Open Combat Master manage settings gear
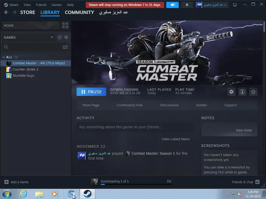Viewport: 266px width, 199px height. [231, 92]
